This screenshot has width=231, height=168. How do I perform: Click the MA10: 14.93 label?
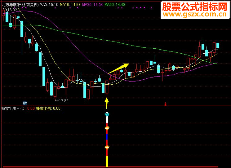point(70,5)
